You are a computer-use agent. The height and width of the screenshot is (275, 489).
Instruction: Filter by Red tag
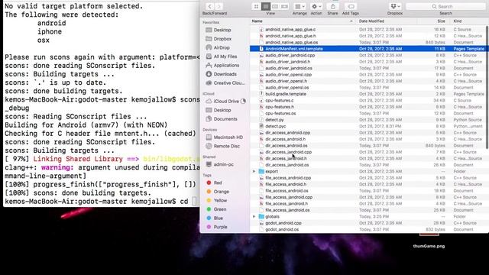tap(218, 183)
